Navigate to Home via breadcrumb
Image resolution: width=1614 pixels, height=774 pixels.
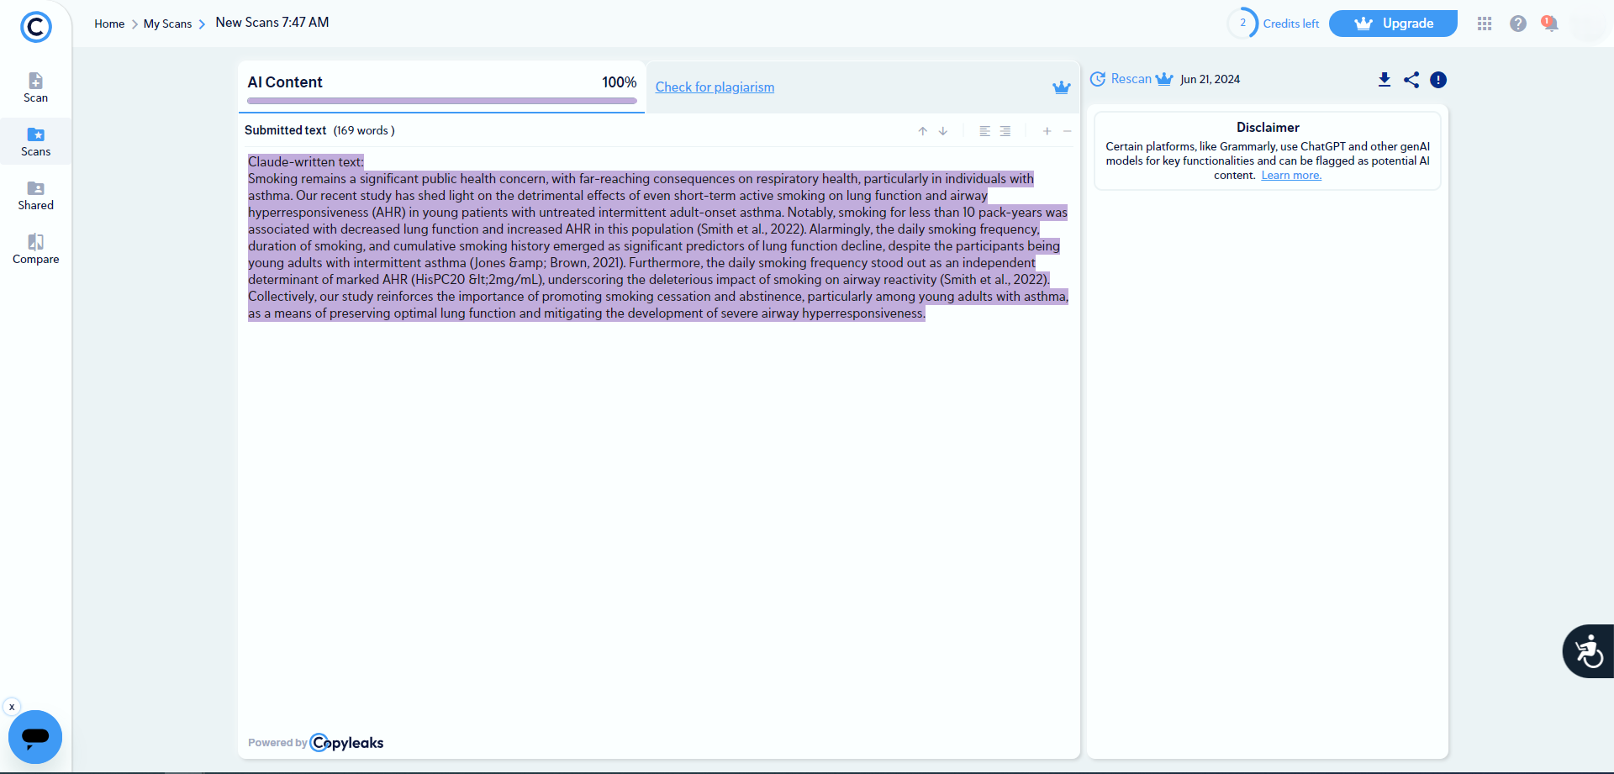tap(108, 24)
